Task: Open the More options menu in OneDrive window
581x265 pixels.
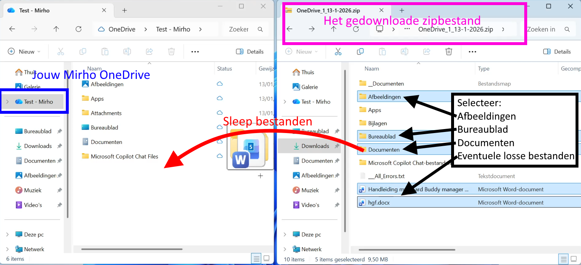Action: (195, 52)
